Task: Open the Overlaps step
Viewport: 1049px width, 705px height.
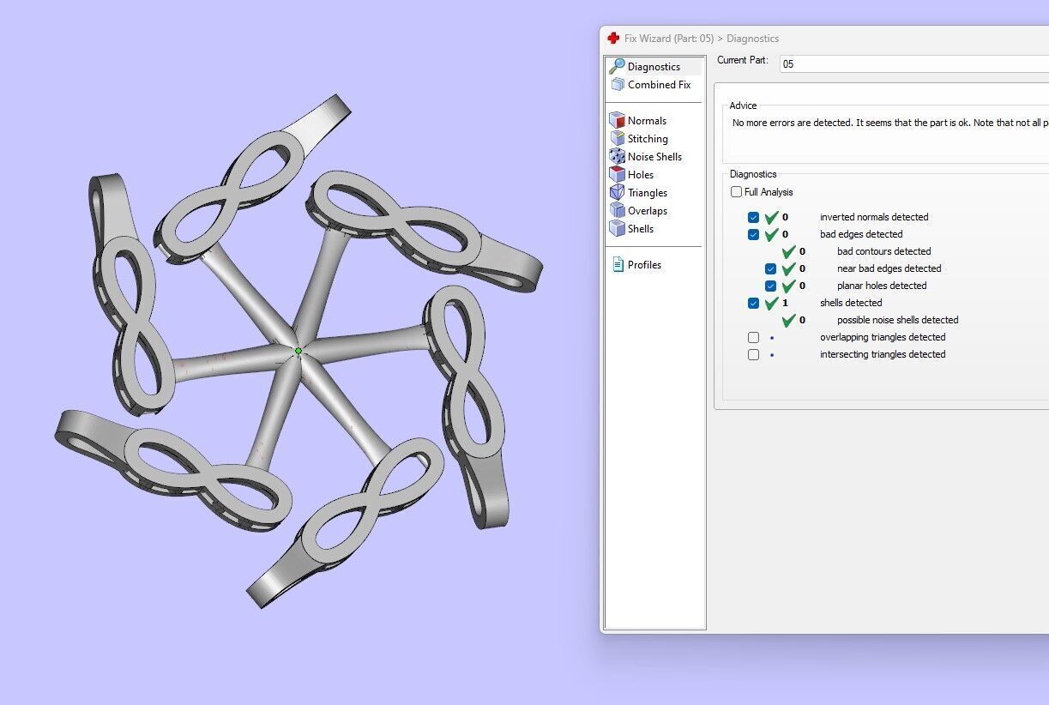Action: 648,210
